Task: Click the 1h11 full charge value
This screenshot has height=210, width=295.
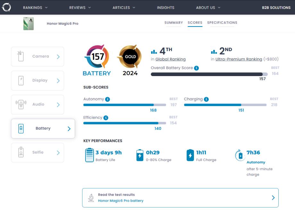Action: tap(201, 152)
